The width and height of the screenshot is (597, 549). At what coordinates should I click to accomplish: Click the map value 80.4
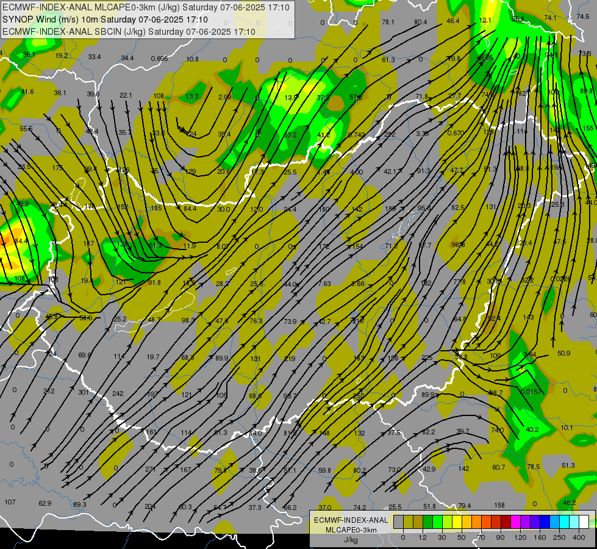tap(420, 22)
